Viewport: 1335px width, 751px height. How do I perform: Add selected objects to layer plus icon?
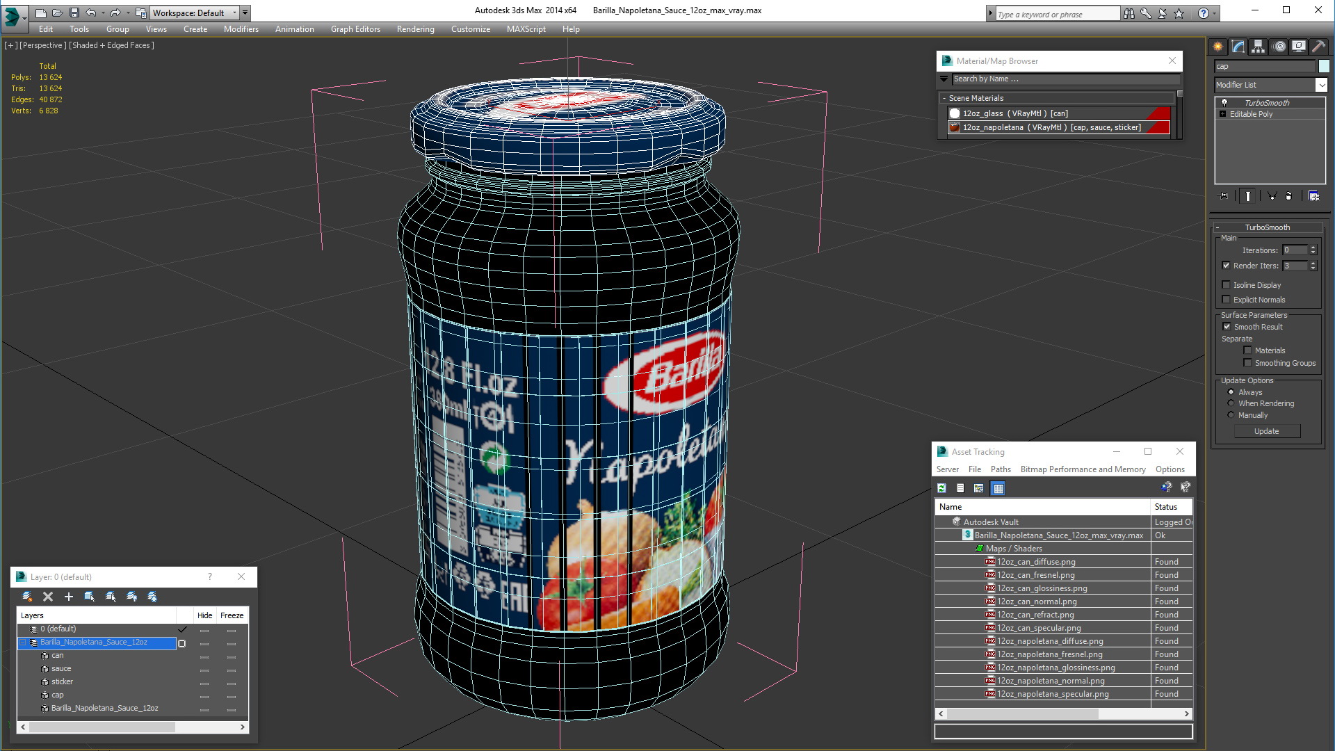(69, 597)
